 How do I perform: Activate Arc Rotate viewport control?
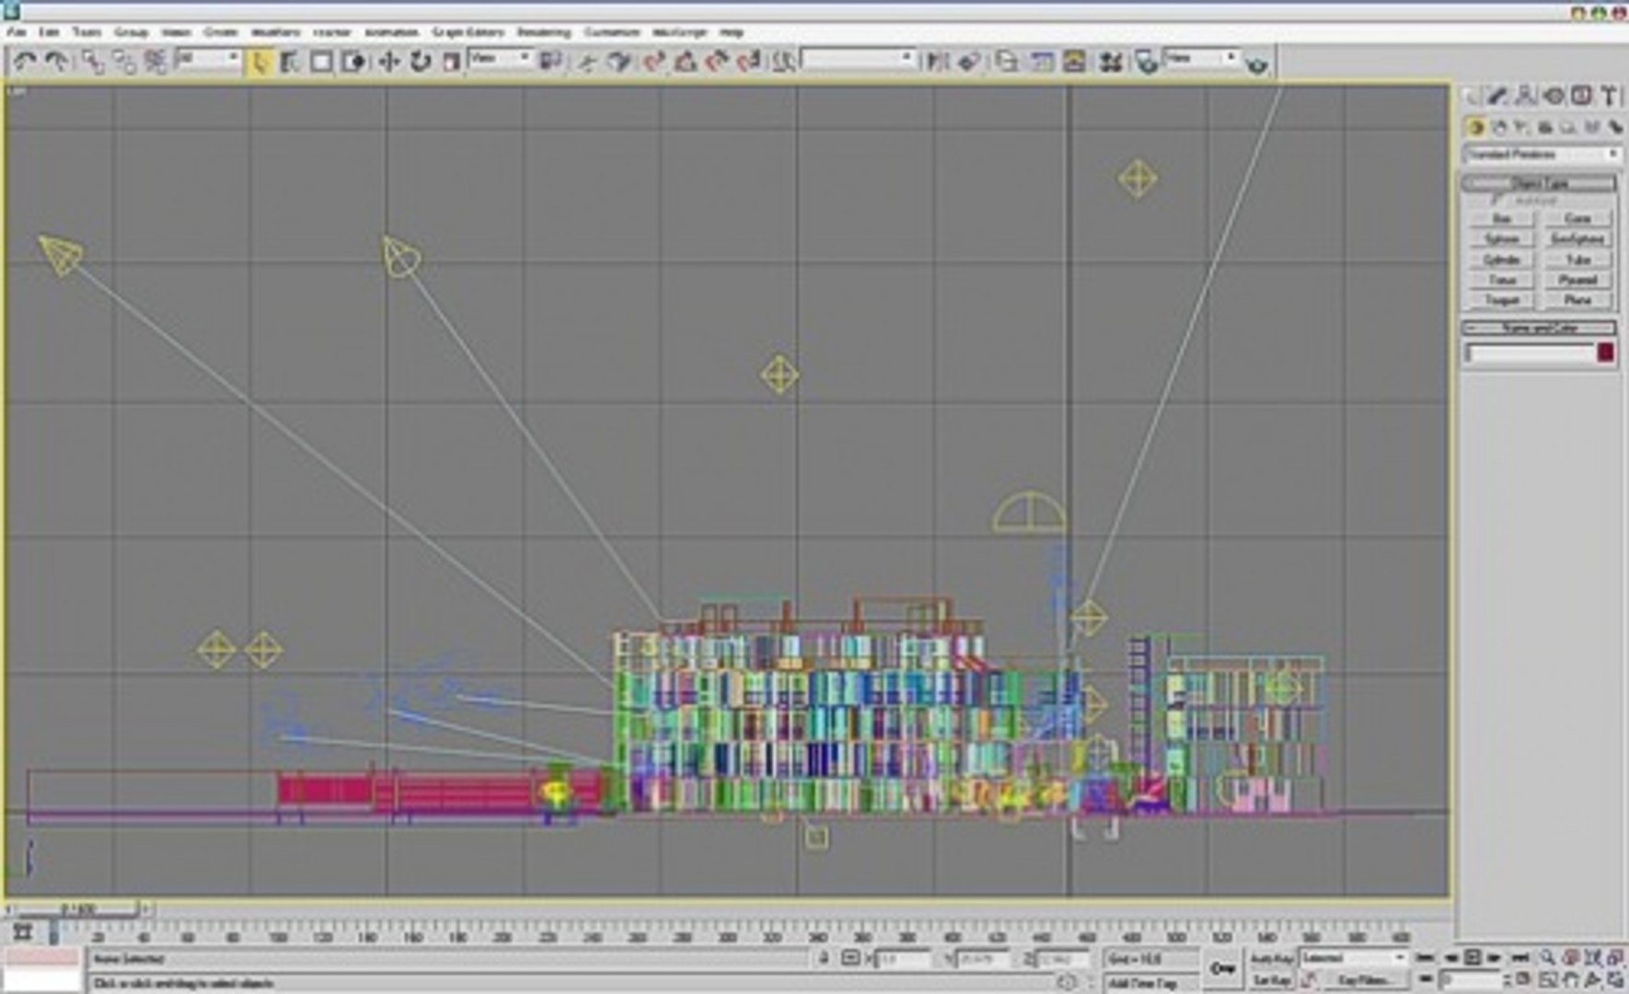pyautogui.click(x=1593, y=980)
